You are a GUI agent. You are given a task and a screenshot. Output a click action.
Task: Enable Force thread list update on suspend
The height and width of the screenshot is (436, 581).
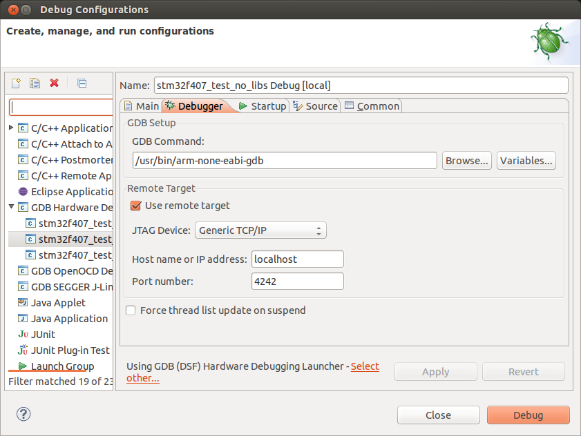pyautogui.click(x=131, y=310)
